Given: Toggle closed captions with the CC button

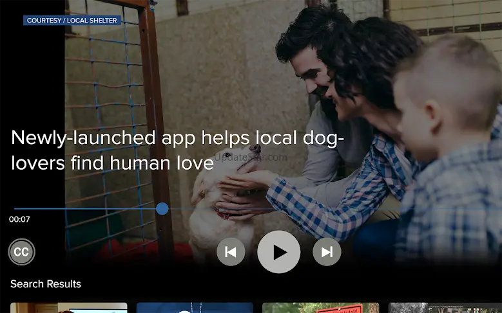Looking at the screenshot, I should (x=21, y=252).
